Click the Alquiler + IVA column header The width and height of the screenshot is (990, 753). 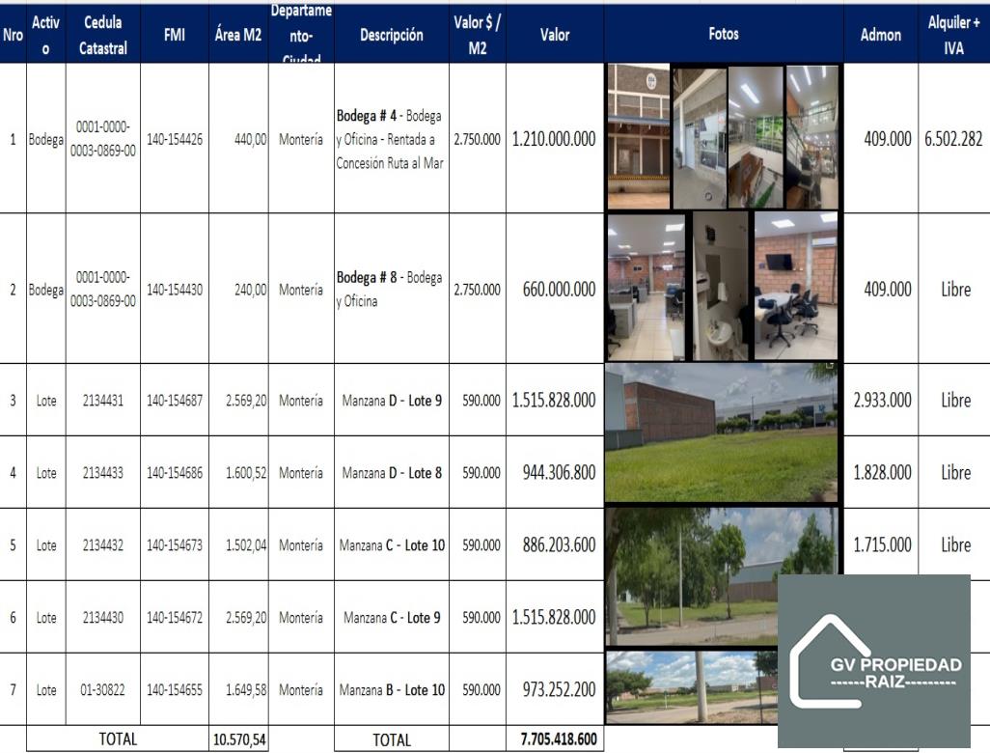coord(953,35)
